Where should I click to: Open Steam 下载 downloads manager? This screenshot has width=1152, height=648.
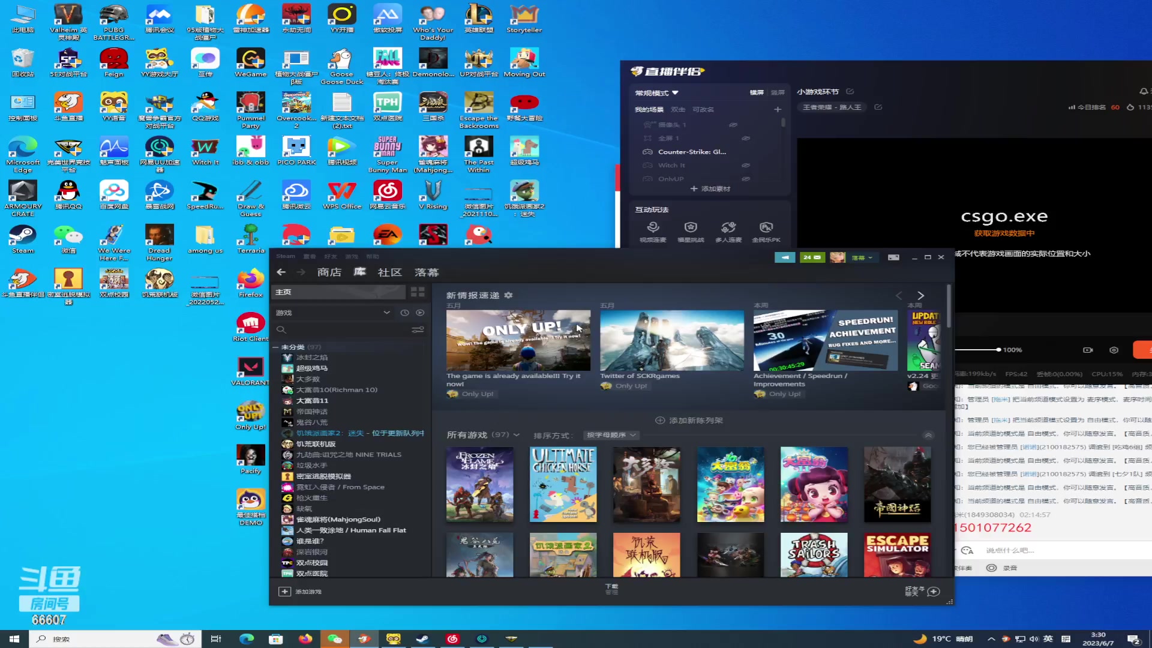pyautogui.click(x=611, y=589)
